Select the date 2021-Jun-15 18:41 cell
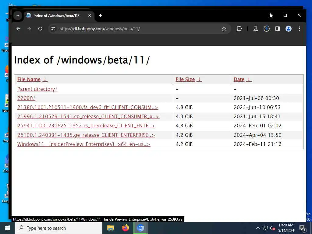This screenshot has height=234, width=312. tap(257, 116)
